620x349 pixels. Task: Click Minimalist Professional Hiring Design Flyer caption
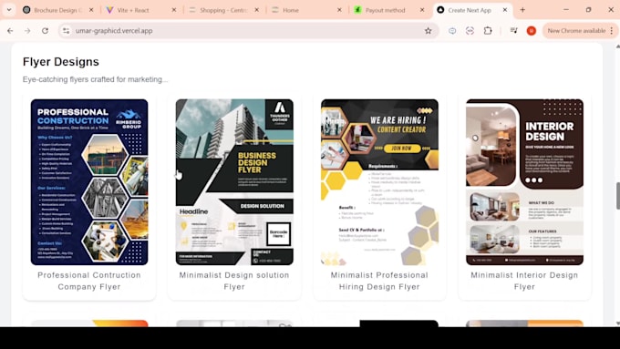(x=379, y=281)
